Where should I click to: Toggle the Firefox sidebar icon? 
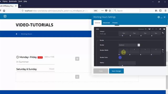point(160,10)
